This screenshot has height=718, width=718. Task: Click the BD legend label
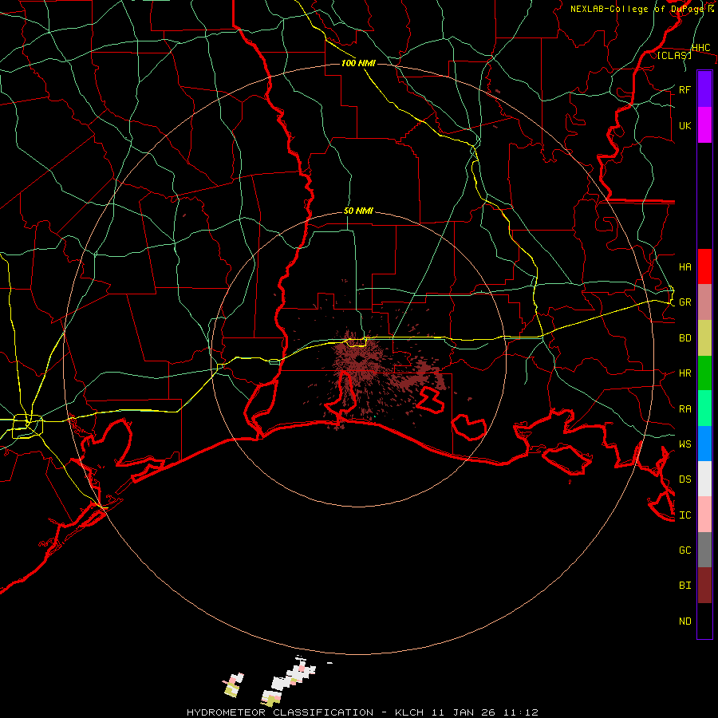(684, 338)
